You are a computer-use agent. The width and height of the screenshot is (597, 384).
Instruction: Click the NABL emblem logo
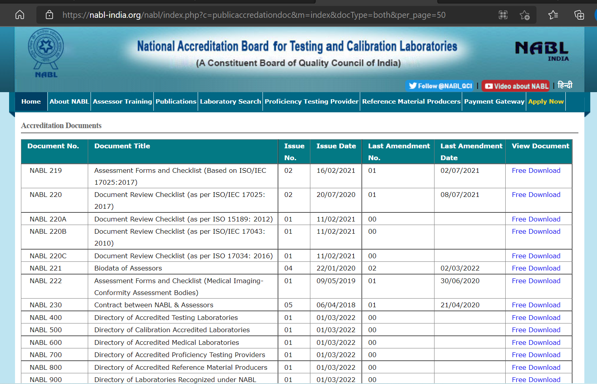46,53
